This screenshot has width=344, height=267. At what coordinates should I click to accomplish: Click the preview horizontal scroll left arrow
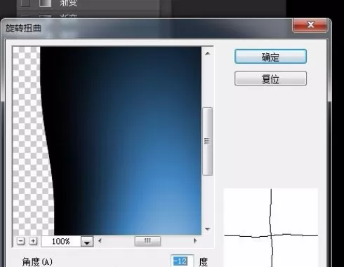pos(100,240)
